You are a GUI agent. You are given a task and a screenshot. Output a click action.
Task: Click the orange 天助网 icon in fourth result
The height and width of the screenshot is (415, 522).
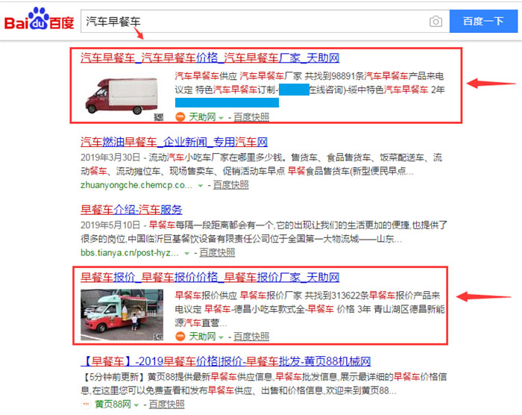pos(180,337)
